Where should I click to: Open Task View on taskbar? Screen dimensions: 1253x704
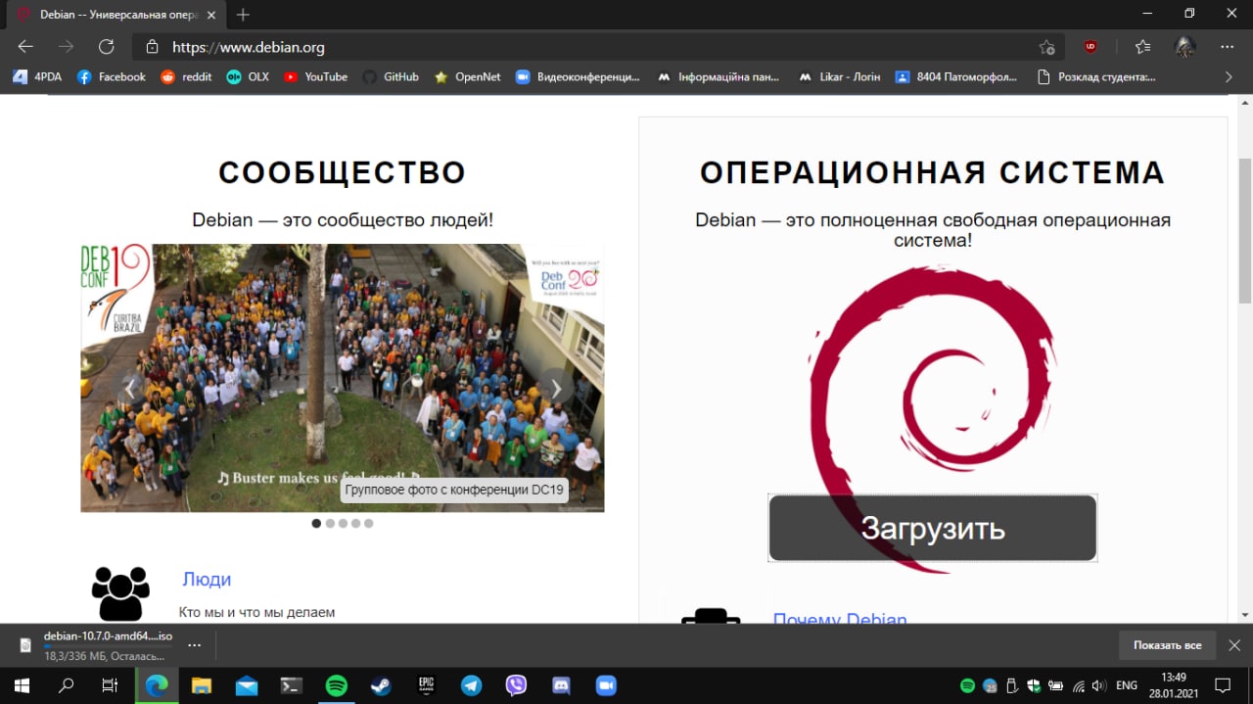pyautogui.click(x=111, y=685)
